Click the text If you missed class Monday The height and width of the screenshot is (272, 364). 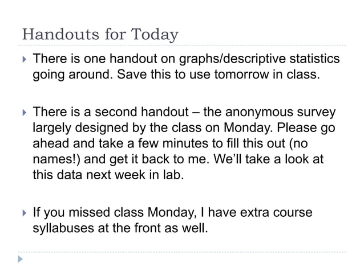point(115,212)
